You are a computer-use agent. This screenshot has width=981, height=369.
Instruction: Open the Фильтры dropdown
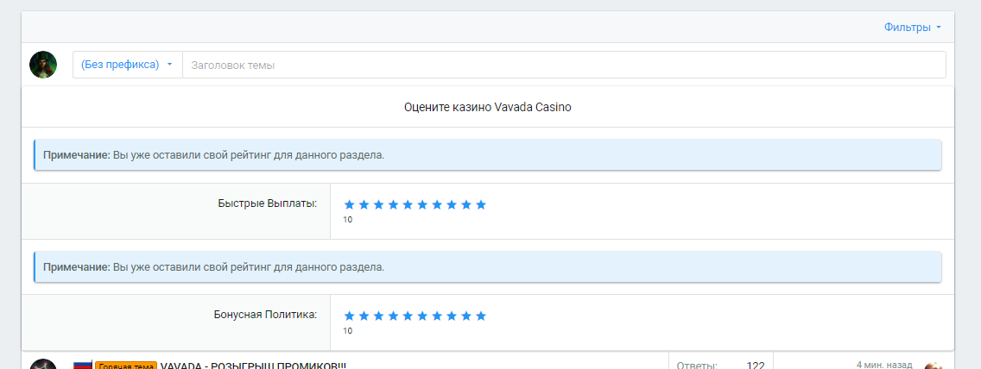pos(912,28)
